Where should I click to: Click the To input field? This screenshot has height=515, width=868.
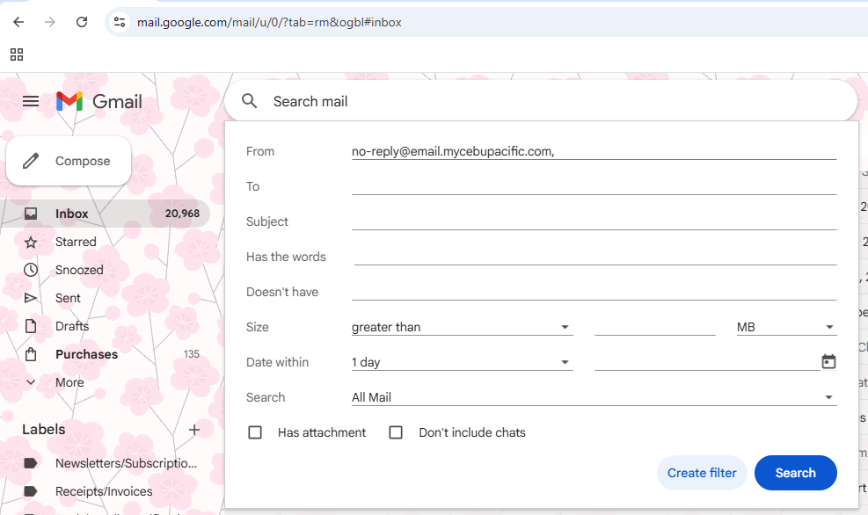click(x=594, y=186)
